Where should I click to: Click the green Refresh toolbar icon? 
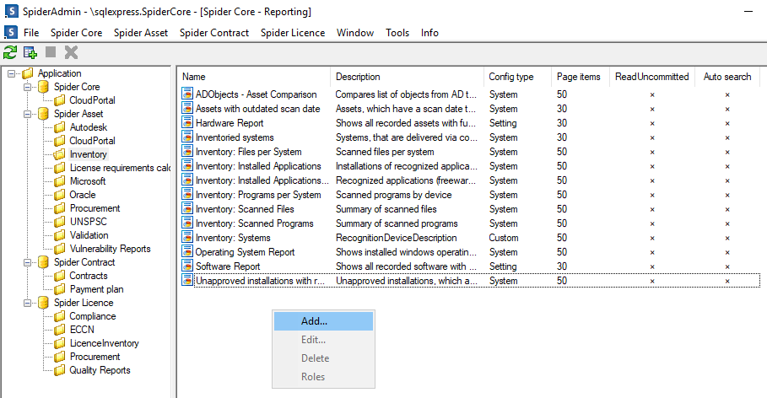(10, 52)
